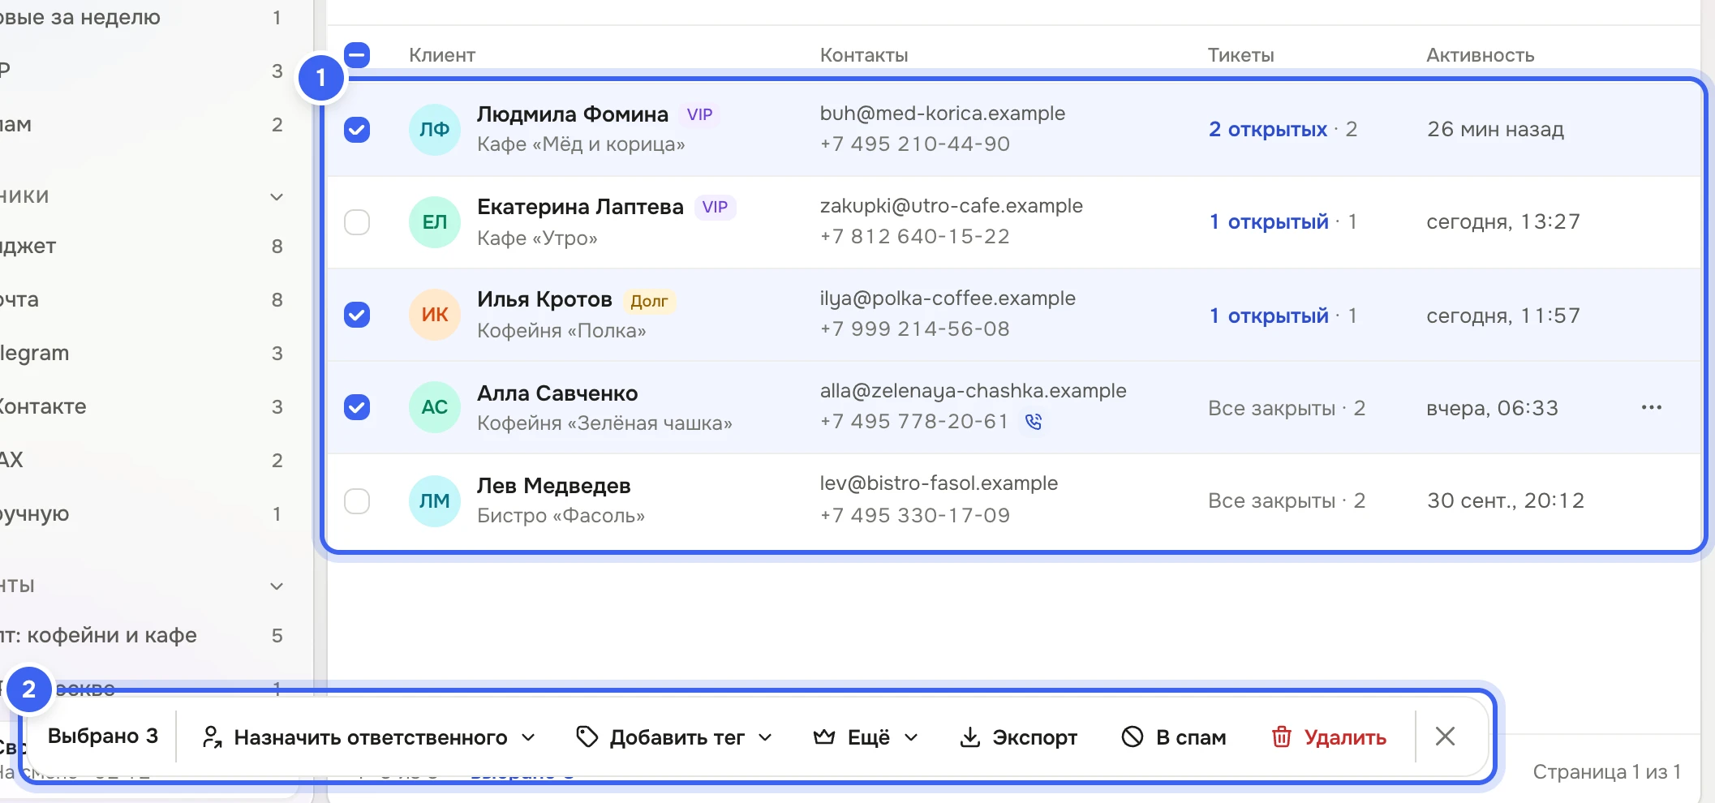Open the 2 открытых tickets link for Людмила Фомина
Viewport: 1715px width, 803px height.
[x=1268, y=129]
